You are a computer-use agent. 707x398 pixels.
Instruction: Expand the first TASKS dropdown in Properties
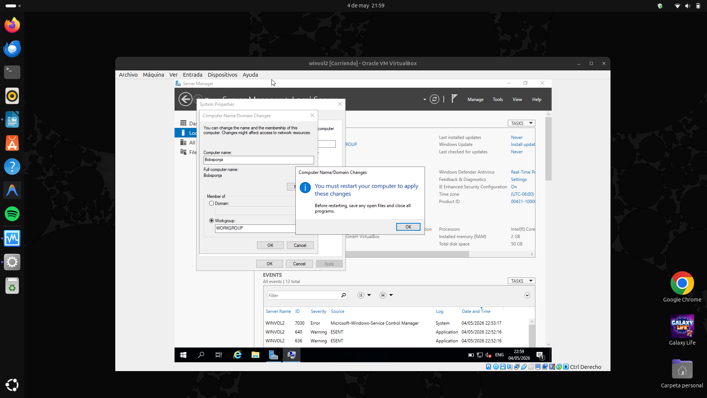pyautogui.click(x=521, y=123)
